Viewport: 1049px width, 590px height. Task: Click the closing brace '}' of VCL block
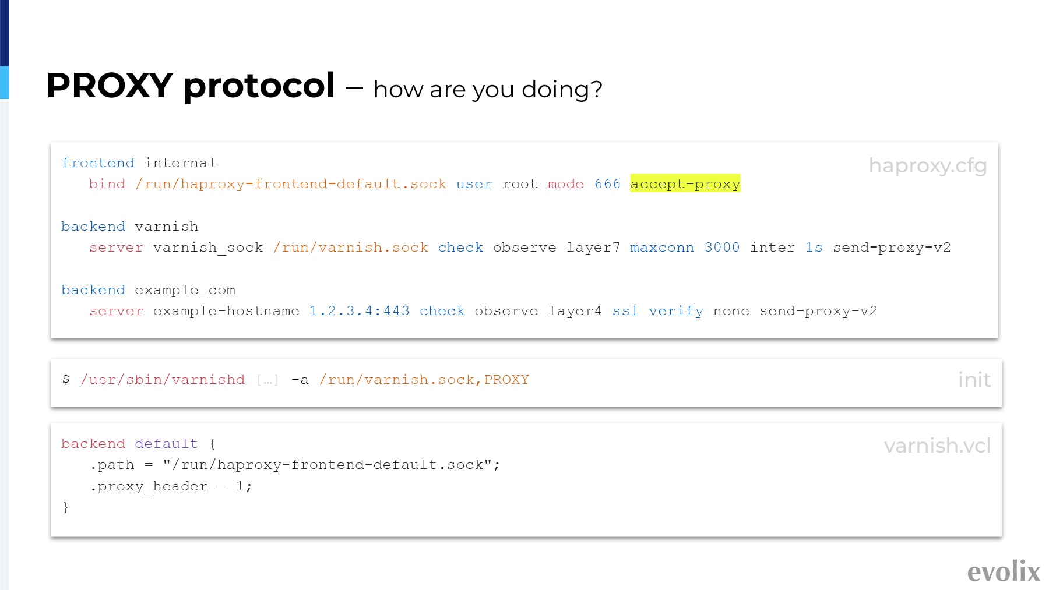point(66,507)
